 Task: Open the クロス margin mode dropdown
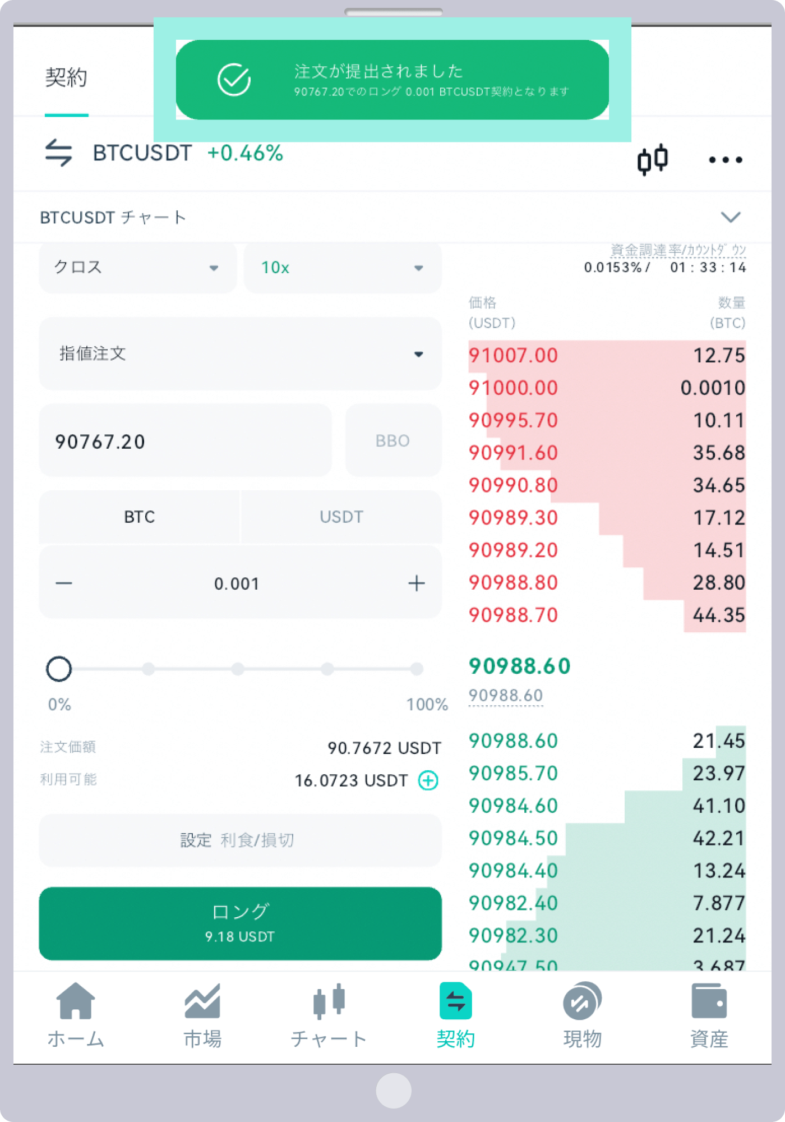[138, 268]
